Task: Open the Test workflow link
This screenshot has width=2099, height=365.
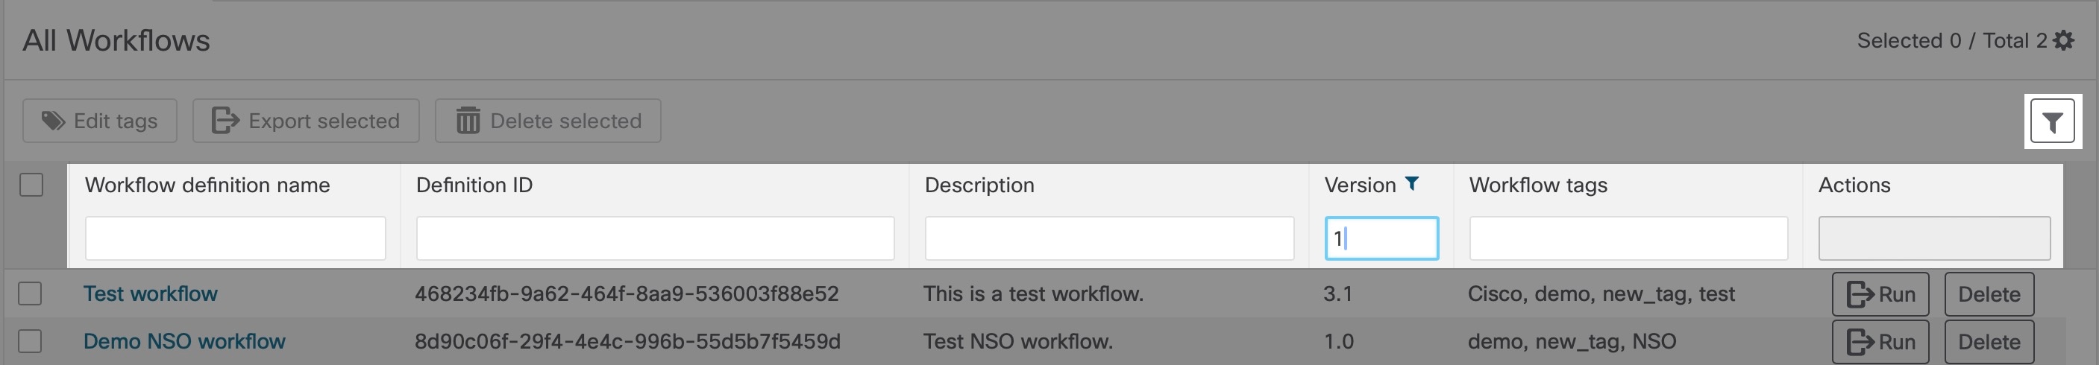Action: coord(151,293)
